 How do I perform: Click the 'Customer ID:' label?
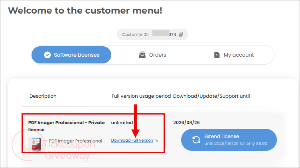coord(135,35)
